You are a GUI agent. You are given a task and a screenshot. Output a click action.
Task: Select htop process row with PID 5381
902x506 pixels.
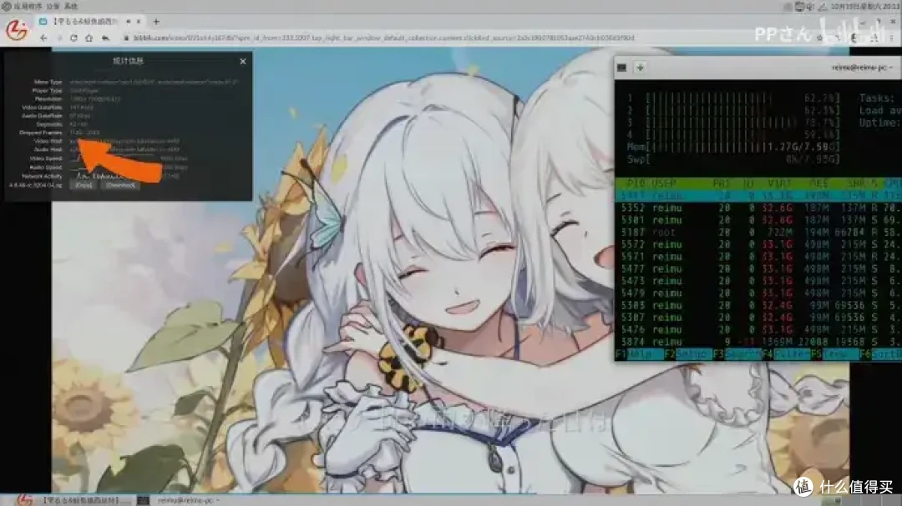coord(758,220)
